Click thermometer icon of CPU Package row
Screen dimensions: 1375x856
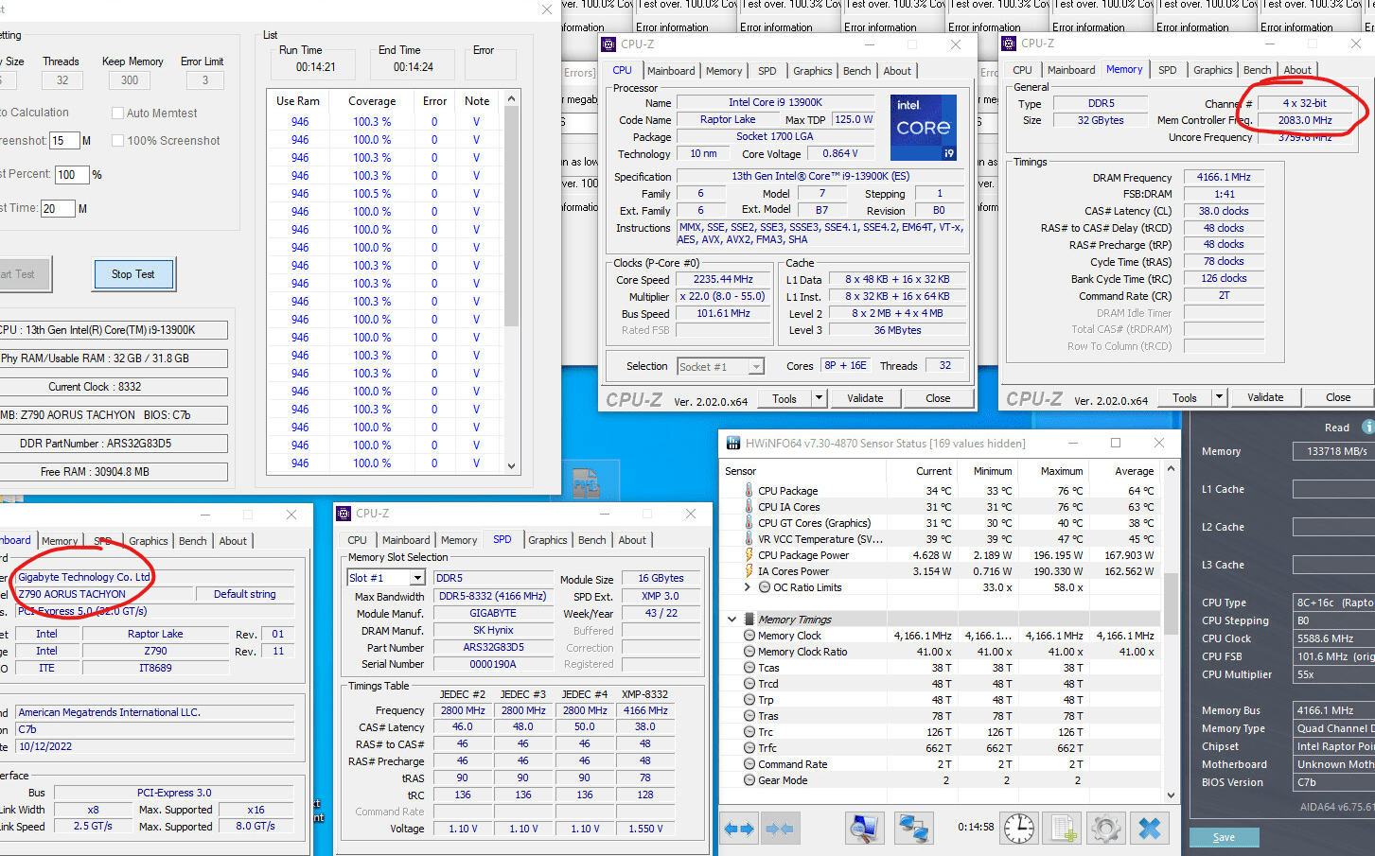[x=749, y=491]
